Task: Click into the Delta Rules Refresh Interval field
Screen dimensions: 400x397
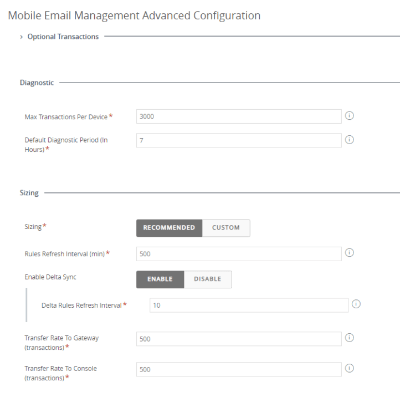Action: (249, 305)
